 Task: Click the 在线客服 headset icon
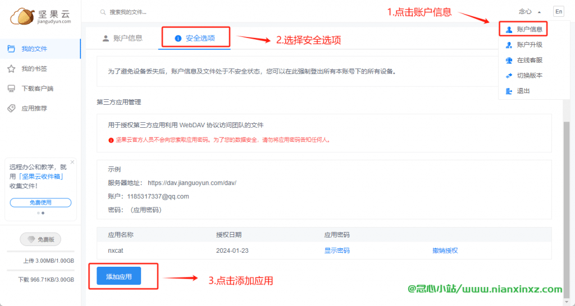pyautogui.click(x=509, y=61)
